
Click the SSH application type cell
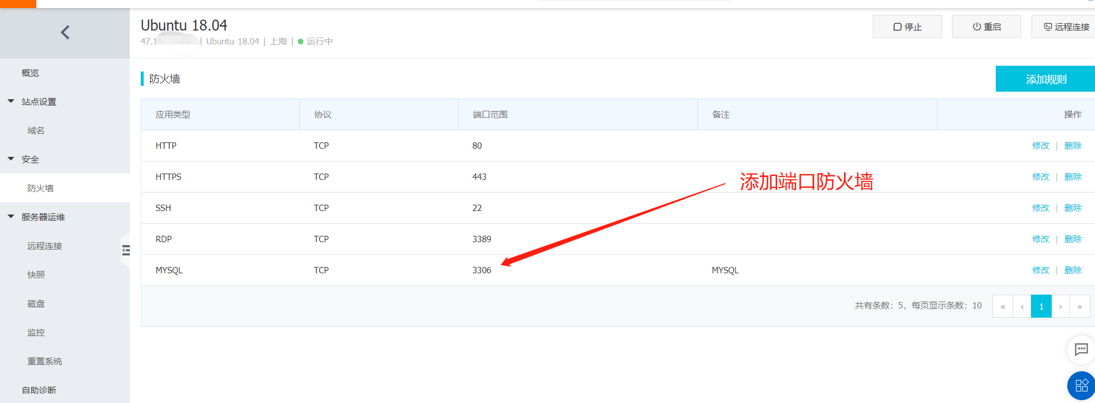(163, 208)
